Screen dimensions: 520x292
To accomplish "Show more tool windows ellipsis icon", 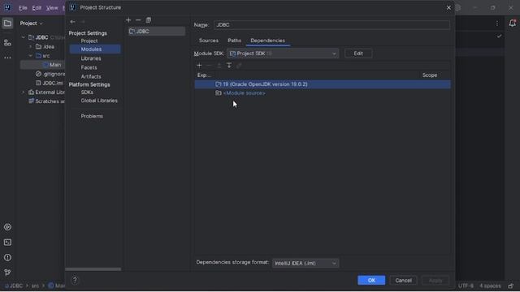I will [x=7, y=58].
